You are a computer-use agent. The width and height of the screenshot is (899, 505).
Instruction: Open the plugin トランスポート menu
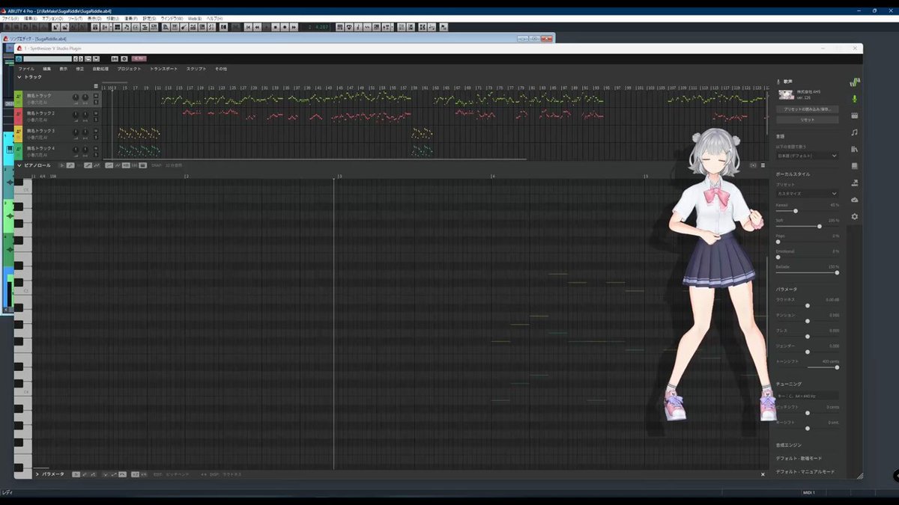point(164,69)
